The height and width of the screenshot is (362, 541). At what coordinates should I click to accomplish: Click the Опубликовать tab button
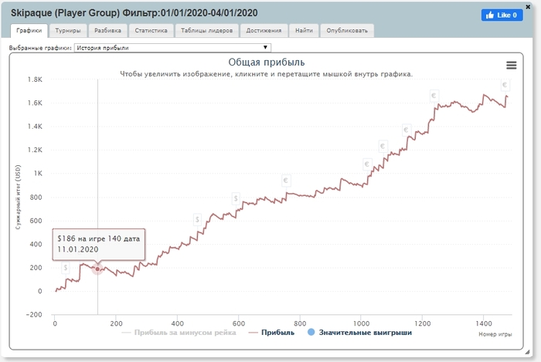pyautogui.click(x=348, y=31)
